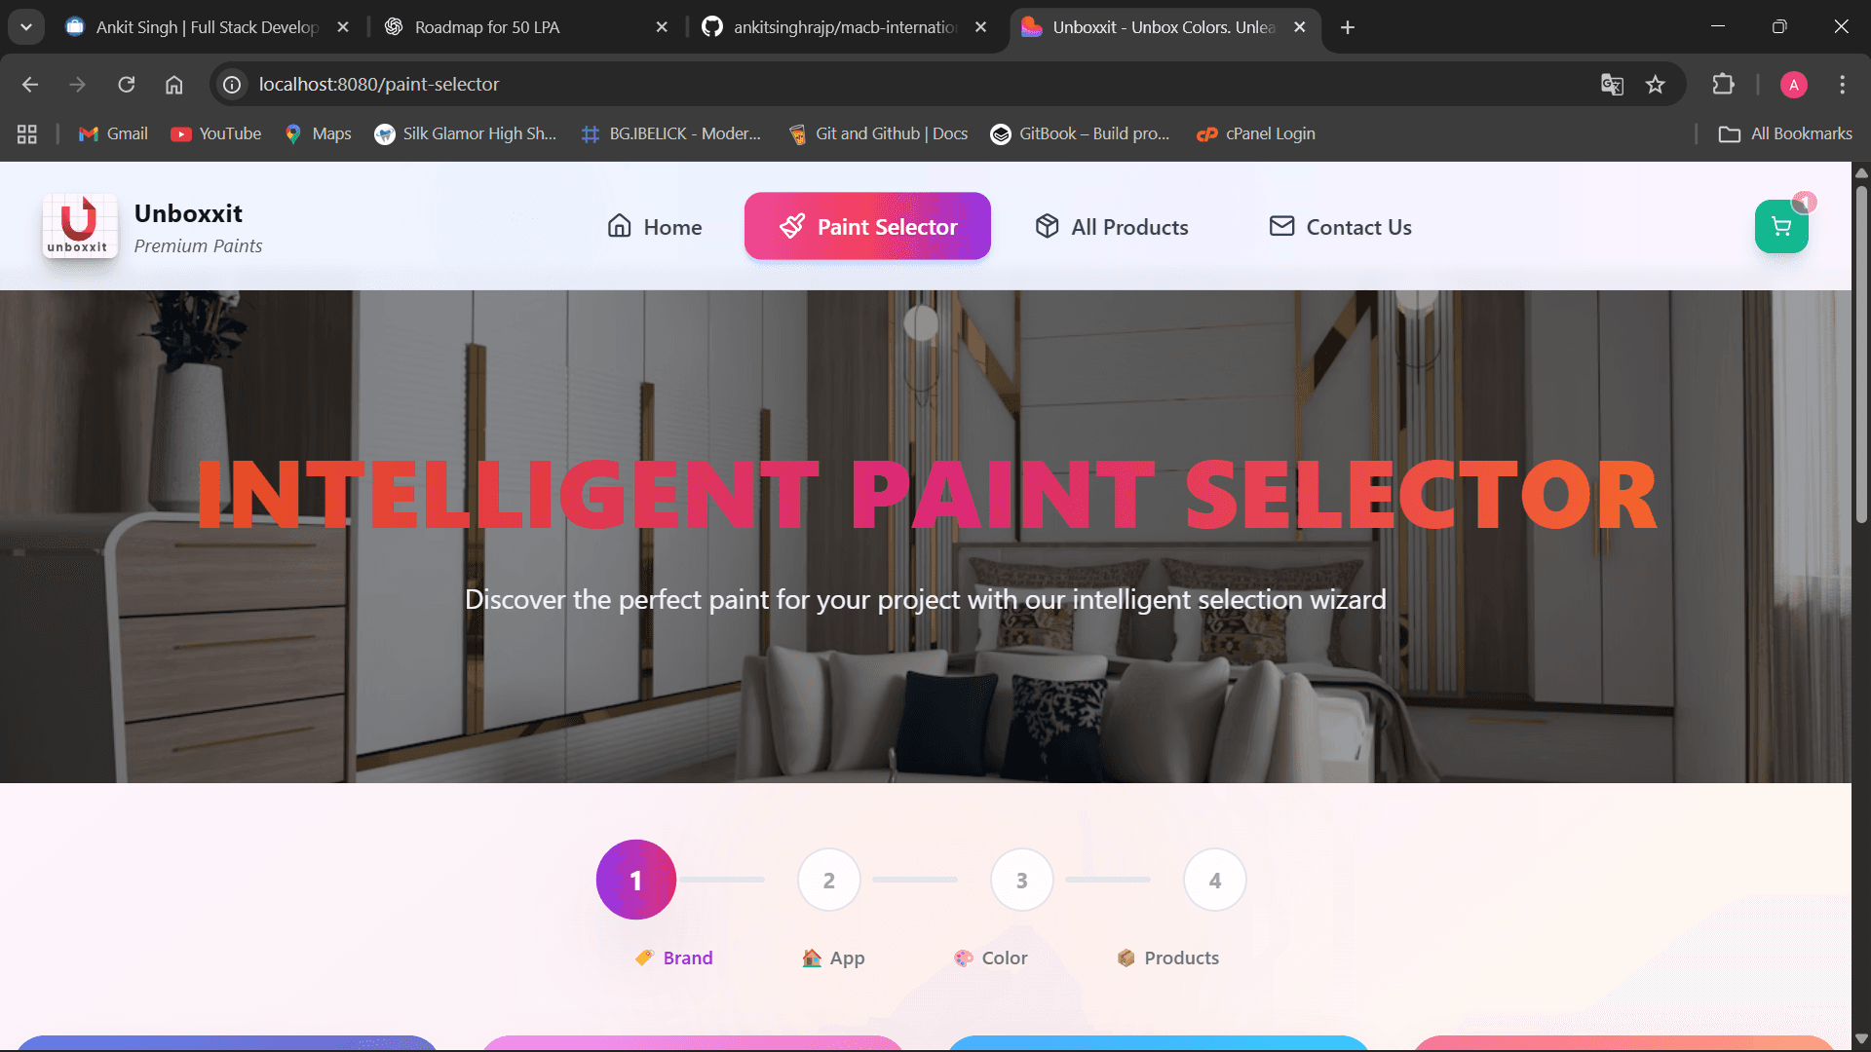This screenshot has height=1052, width=1871.
Task: Open the profile avatar menu
Action: (1793, 85)
